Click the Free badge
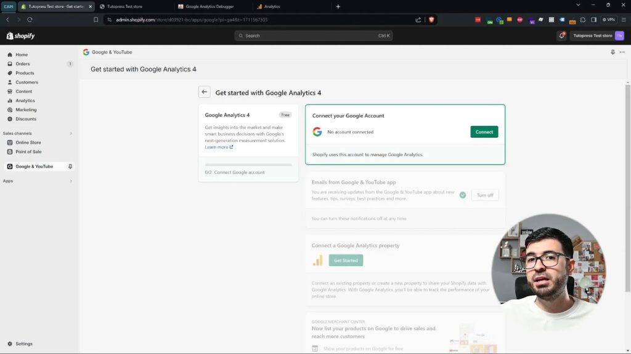631x354 pixels. (x=285, y=115)
